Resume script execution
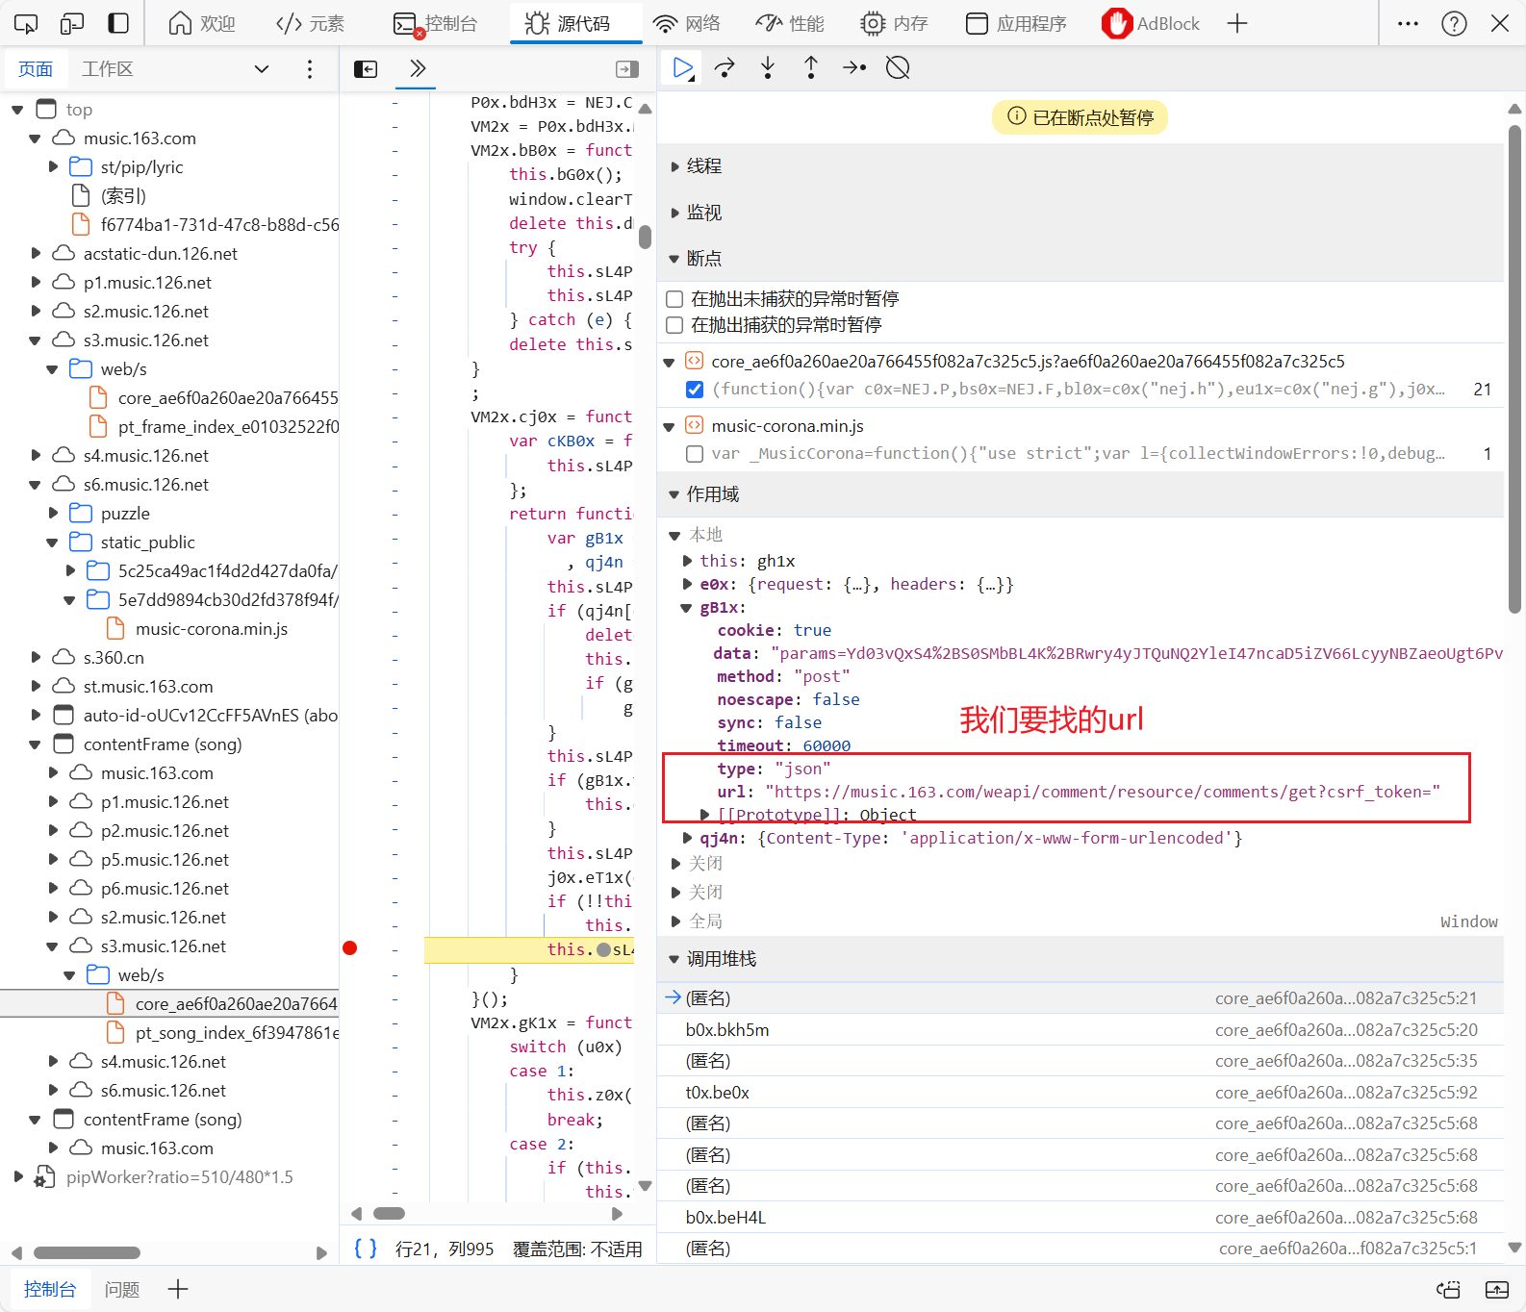 tap(683, 67)
